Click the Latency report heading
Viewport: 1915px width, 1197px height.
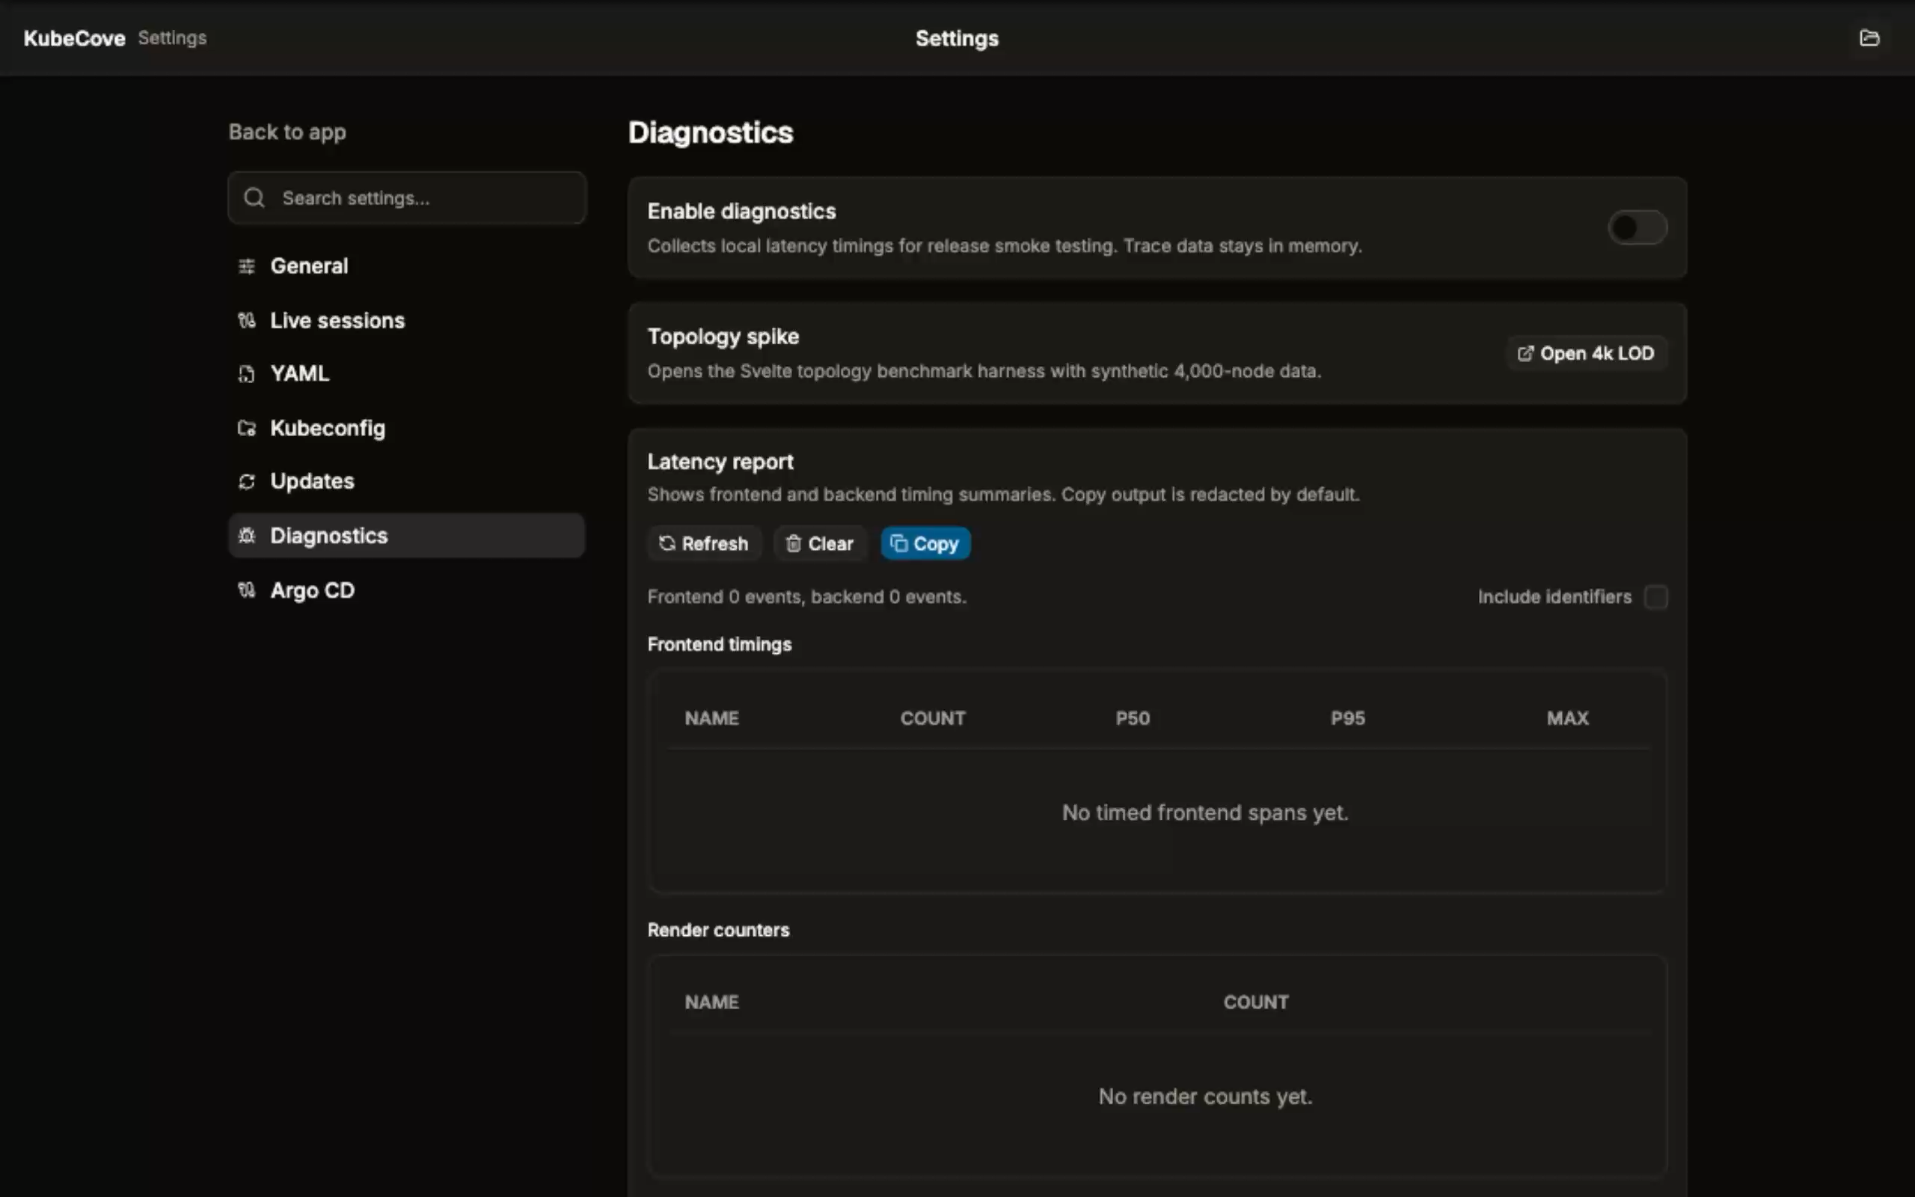(x=720, y=462)
